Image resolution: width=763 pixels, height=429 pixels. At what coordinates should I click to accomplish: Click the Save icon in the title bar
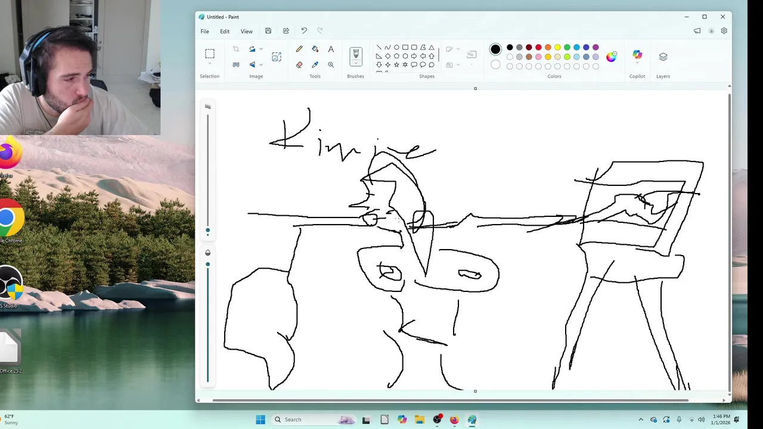pos(268,31)
